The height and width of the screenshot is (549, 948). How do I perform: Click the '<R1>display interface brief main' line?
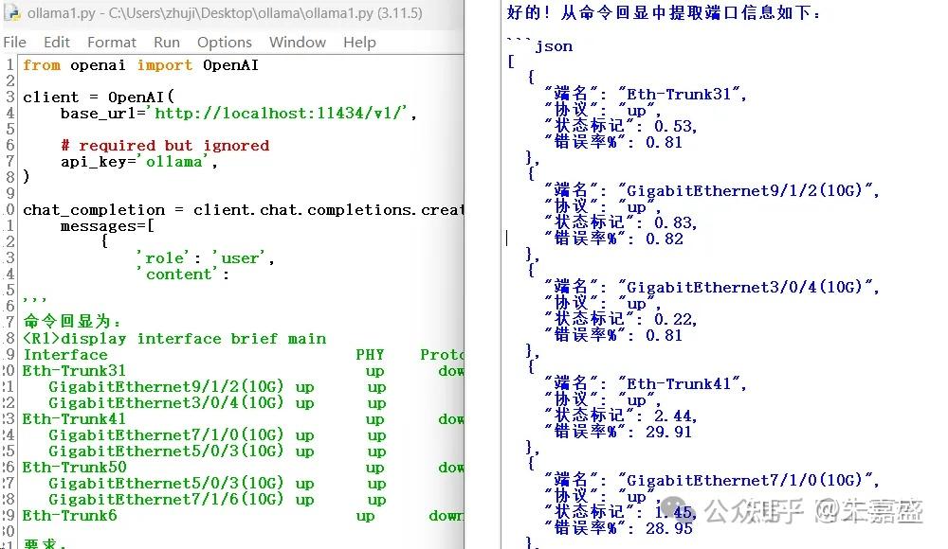coord(174,339)
